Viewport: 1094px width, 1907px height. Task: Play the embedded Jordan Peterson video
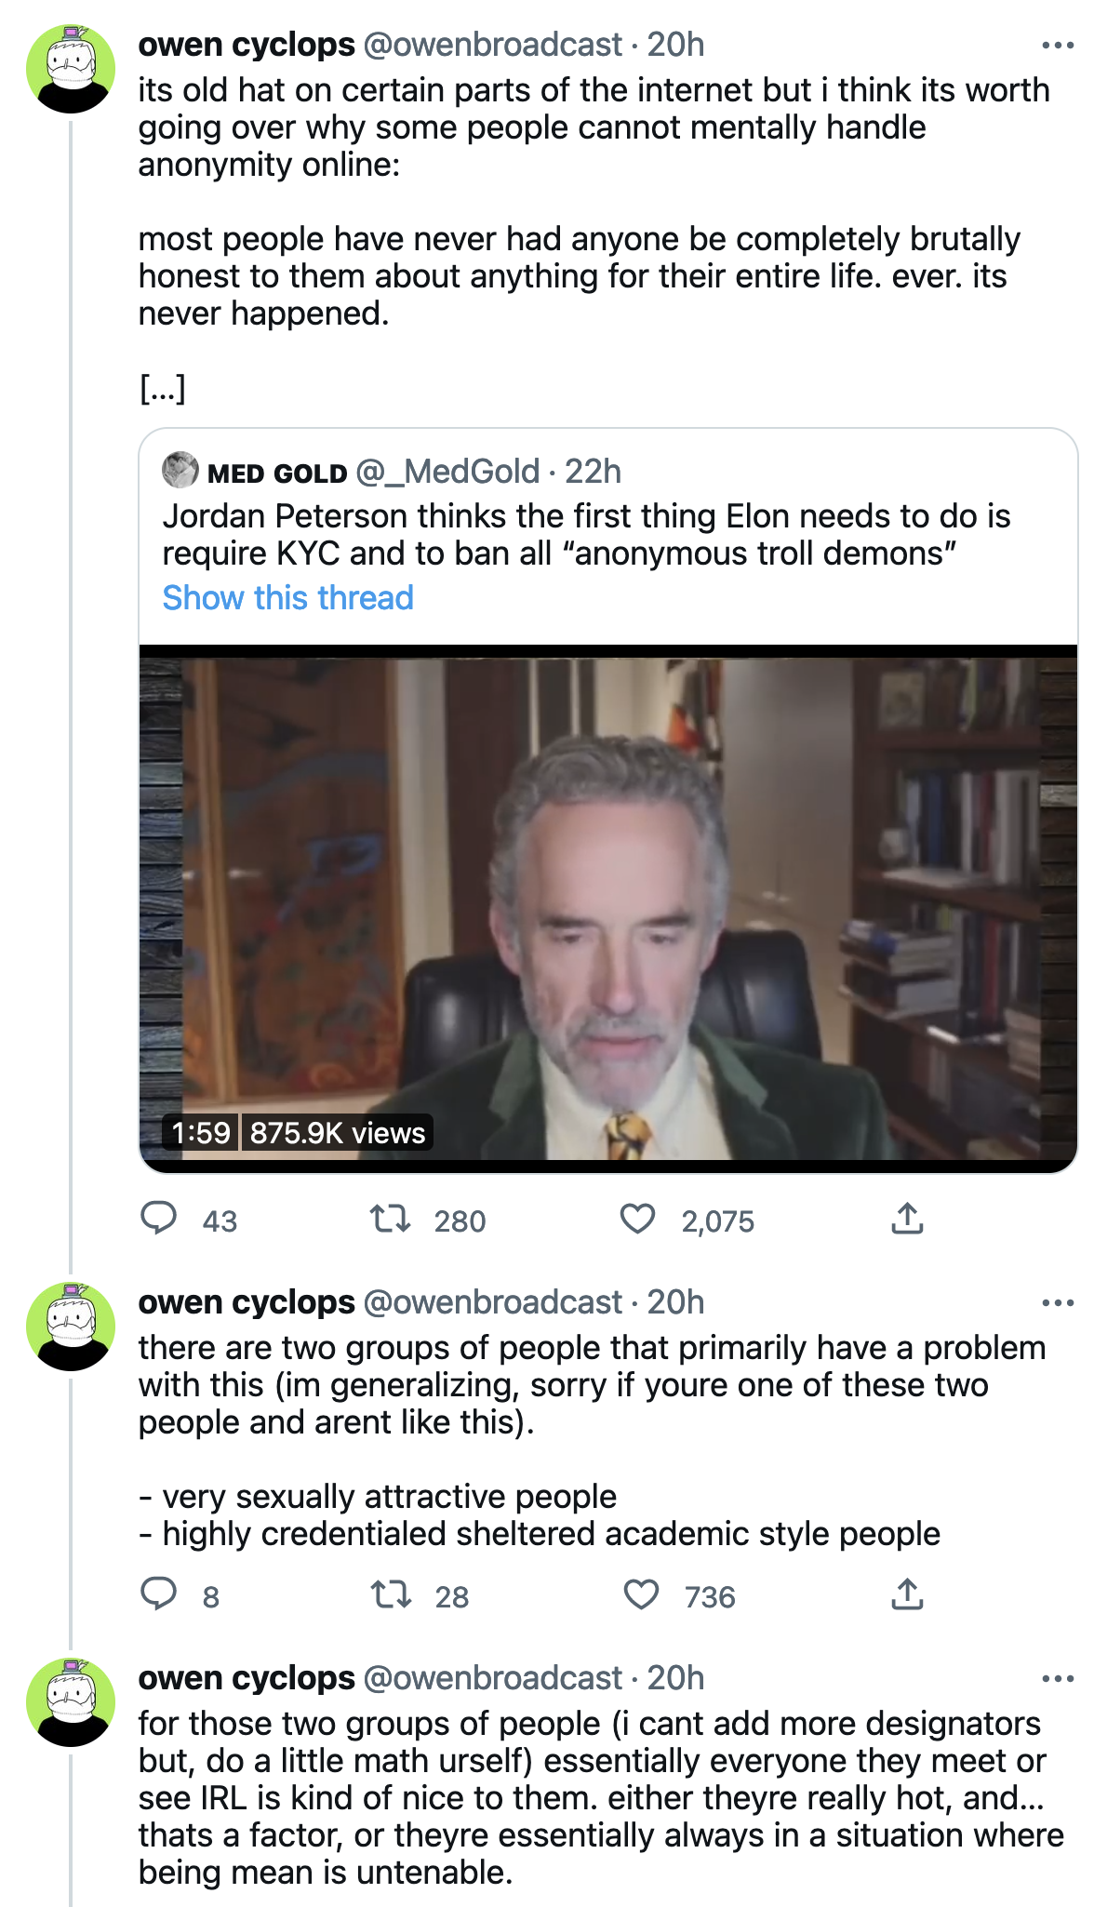pyautogui.click(x=608, y=907)
